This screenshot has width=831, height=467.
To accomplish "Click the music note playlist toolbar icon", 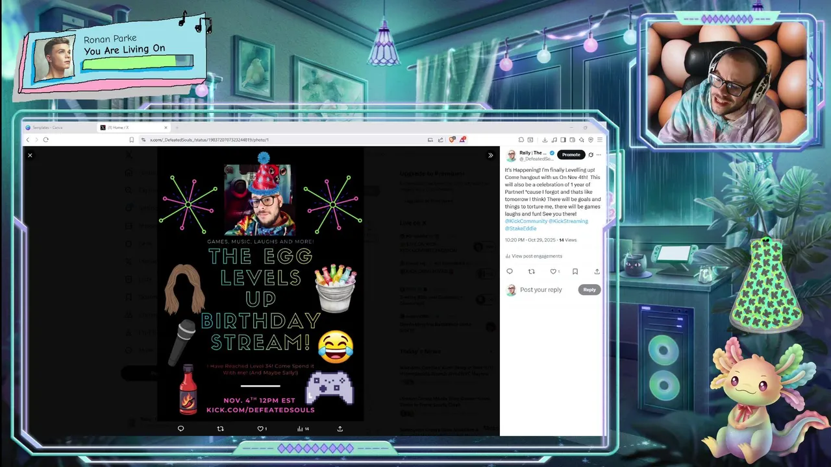I will coord(554,139).
